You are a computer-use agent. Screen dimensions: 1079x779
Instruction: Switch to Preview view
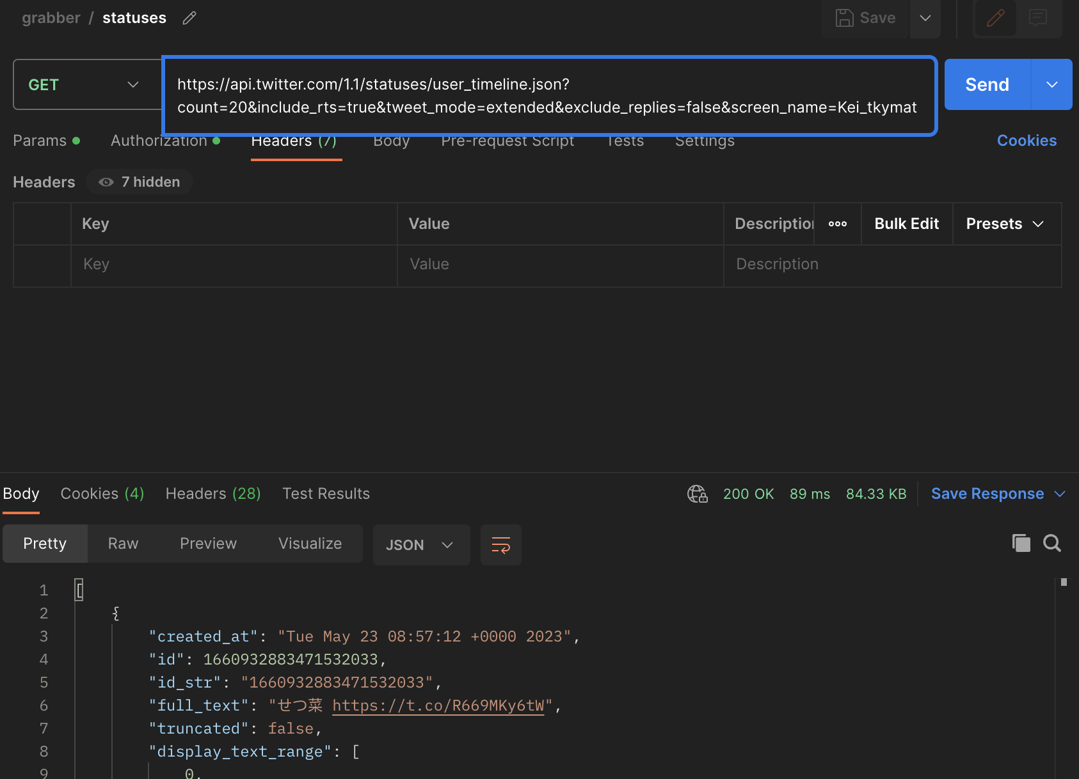208,544
